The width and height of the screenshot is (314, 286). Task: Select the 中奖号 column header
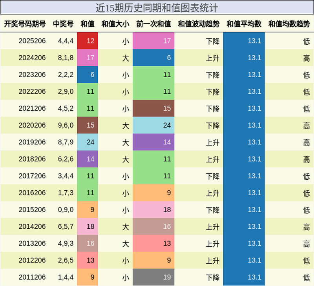pos(63,24)
